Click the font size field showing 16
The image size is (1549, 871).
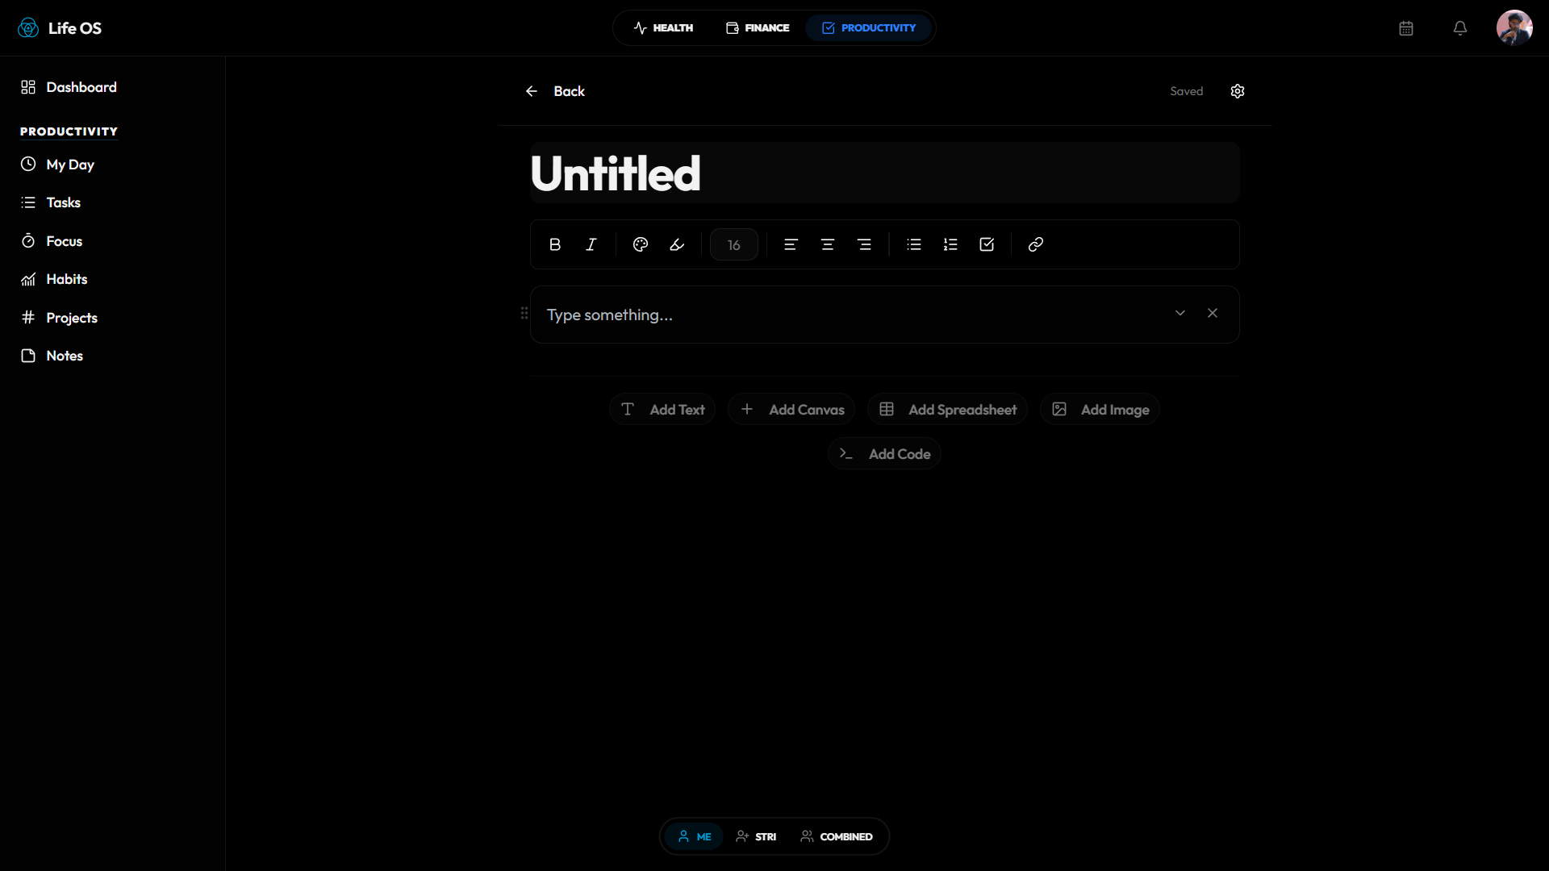tap(734, 244)
